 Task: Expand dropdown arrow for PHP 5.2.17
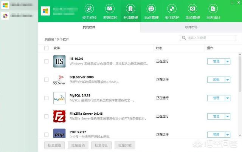(228, 135)
